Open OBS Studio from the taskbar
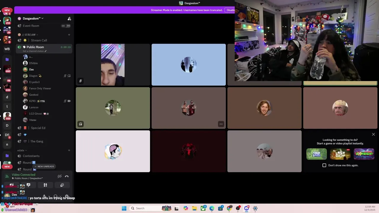The width and height of the screenshot is (379, 213). pyautogui.click(x=238, y=208)
